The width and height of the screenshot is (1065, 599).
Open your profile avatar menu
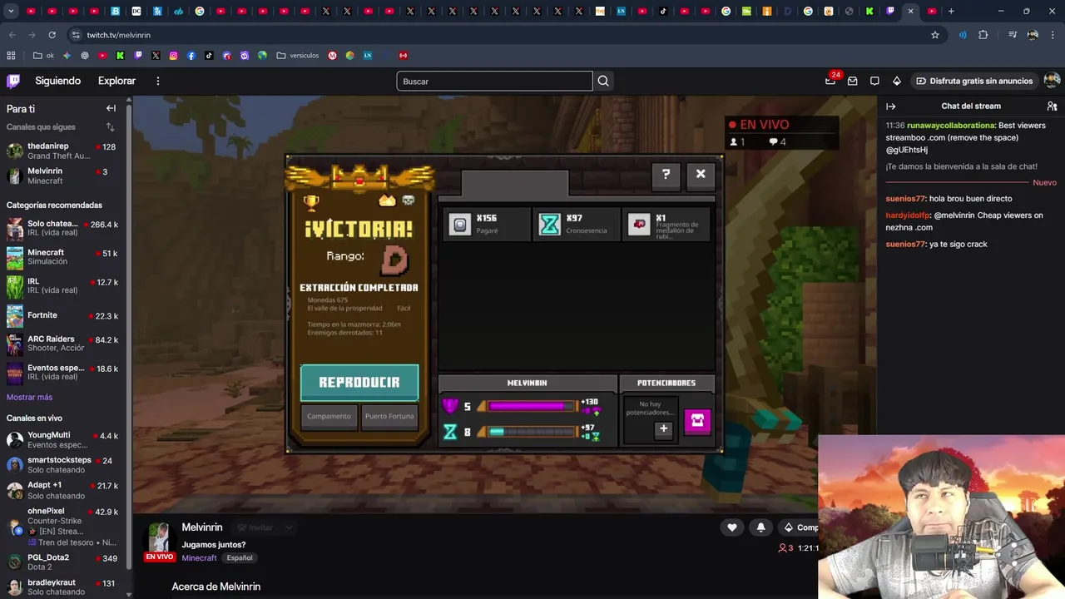(1052, 81)
